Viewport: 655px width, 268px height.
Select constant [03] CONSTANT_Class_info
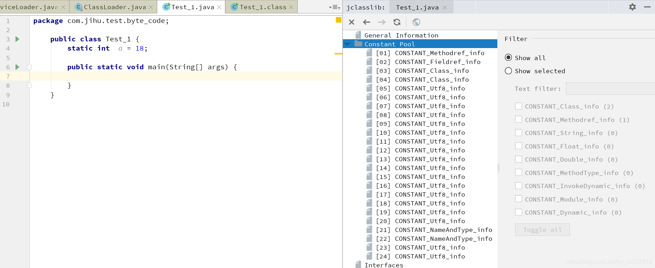click(x=422, y=71)
